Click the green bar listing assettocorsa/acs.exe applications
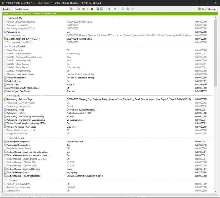Image resolution: width=220 pixels, height=198 pixels. [x=110, y=13]
